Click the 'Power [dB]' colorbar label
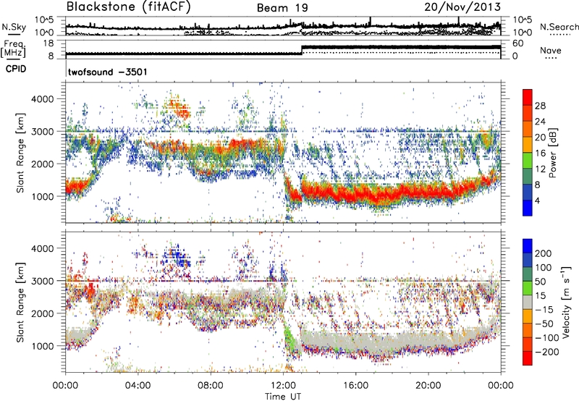 553,153
